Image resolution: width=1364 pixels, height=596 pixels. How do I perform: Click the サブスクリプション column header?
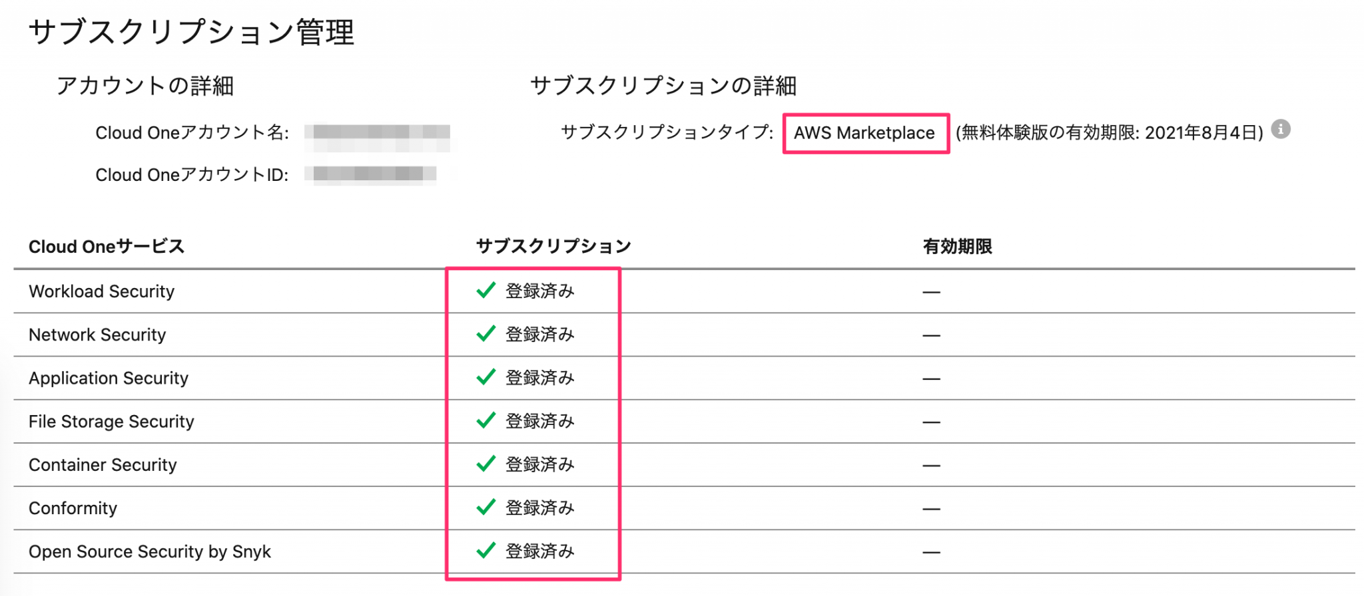click(x=553, y=246)
